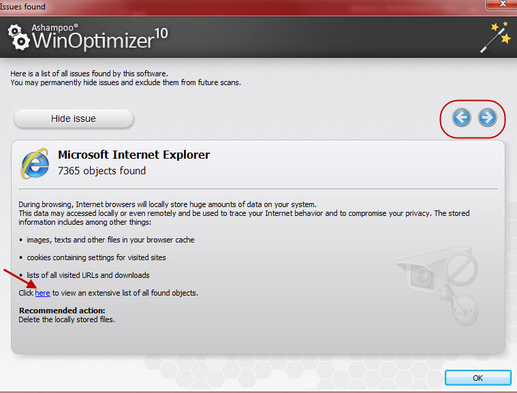Click the magic wand icon in header
517x393 pixels.
click(x=496, y=37)
